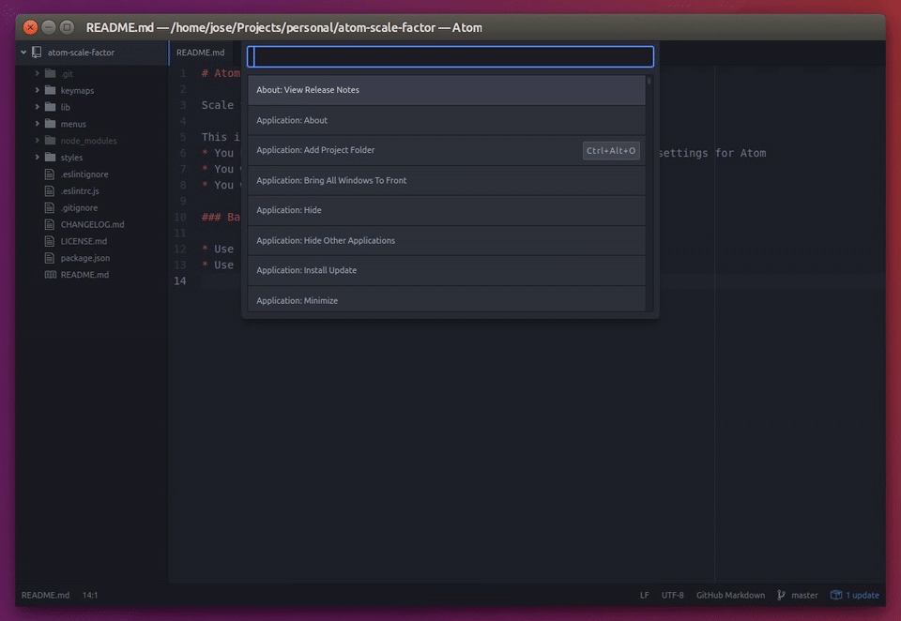The image size is (901, 621).
Task: Focus the command palette search field
Action: click(450, 57)
